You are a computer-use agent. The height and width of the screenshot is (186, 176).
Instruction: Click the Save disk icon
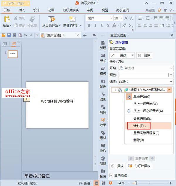(9, 35)
